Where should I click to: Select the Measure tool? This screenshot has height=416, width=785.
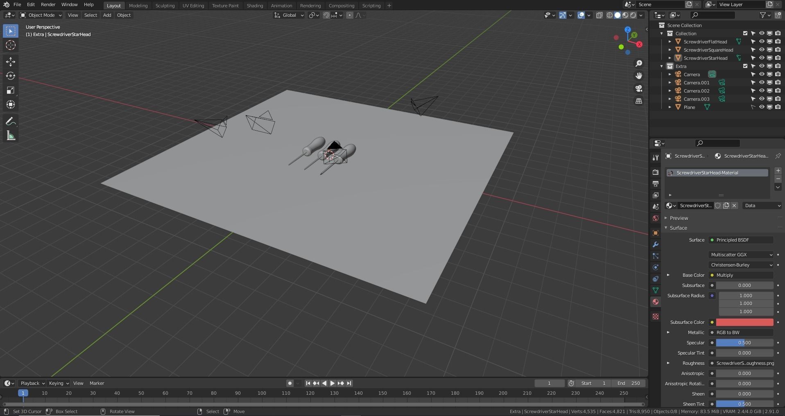(x=11, y=136)
